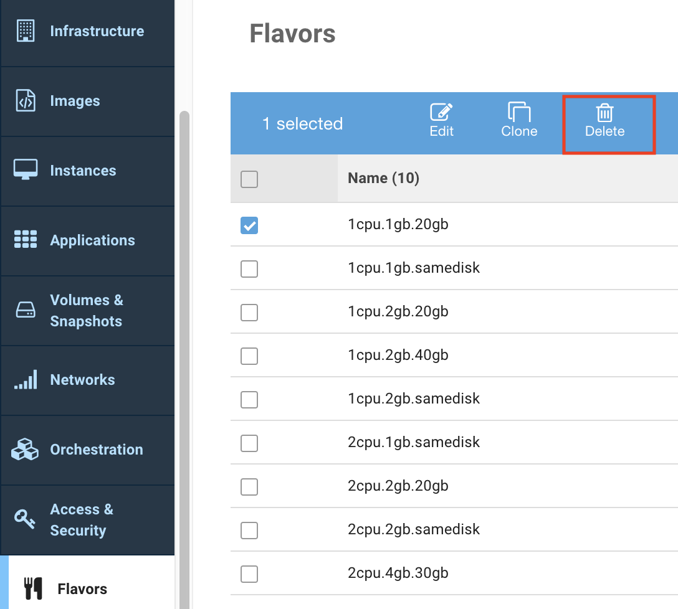The image size is (678, 609).
Task: Tick the 2cpu.4gb.30gb flavor checkbox
Action: (249, 574)
